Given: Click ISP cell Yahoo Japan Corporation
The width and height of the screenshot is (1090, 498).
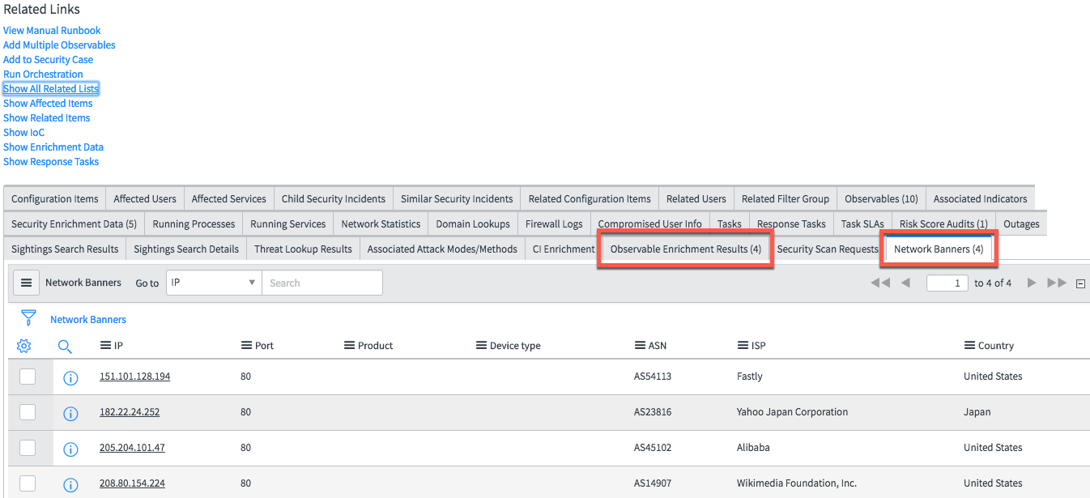Looking at the screenshot, I should pyautogui.click(x=792, y=412).
